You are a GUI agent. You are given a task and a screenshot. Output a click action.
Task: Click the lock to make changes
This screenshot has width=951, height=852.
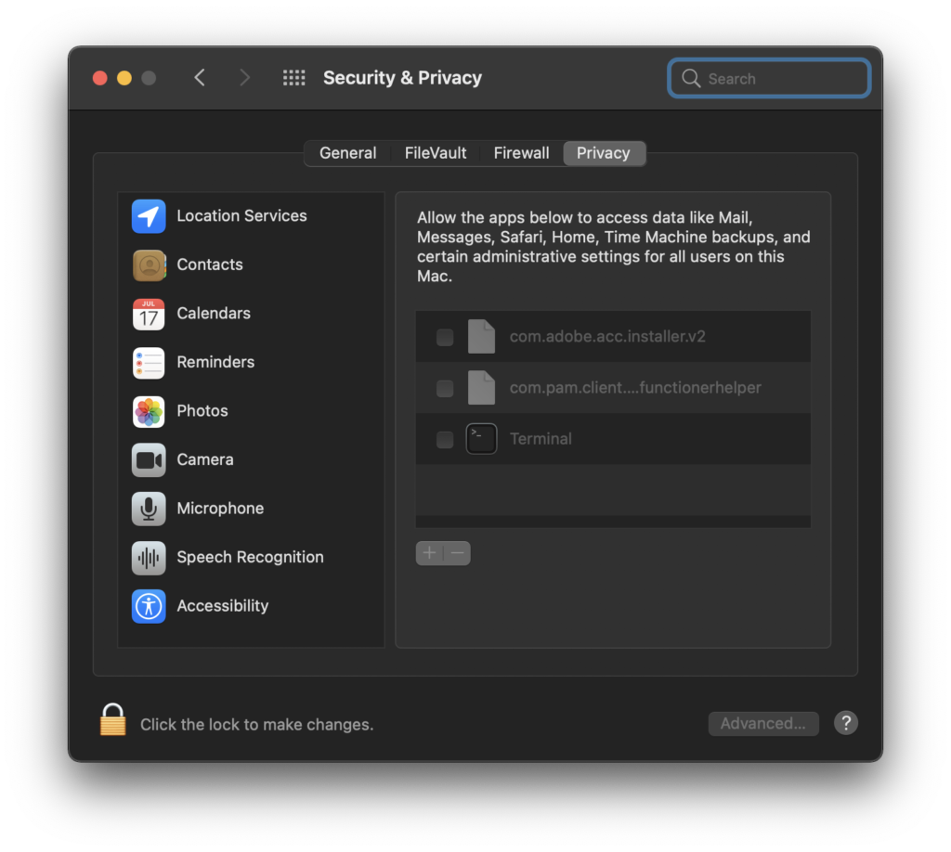[x=112, y=721]
